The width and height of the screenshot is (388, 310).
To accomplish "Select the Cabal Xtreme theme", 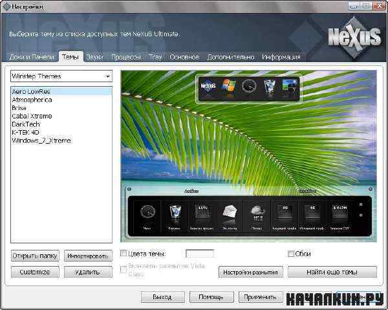I will click(x=61, y=116).
